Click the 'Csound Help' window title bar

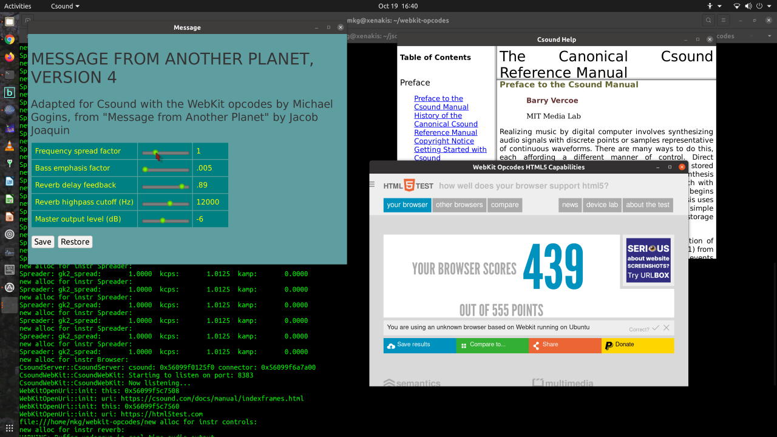click(x=557, y=39)
